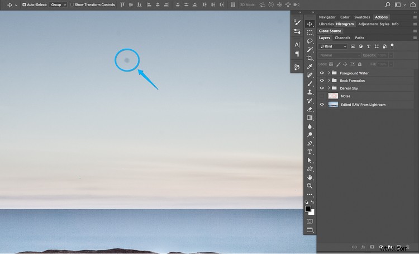Hide the Edited RAW From Lightroom layer

point(322,105)
